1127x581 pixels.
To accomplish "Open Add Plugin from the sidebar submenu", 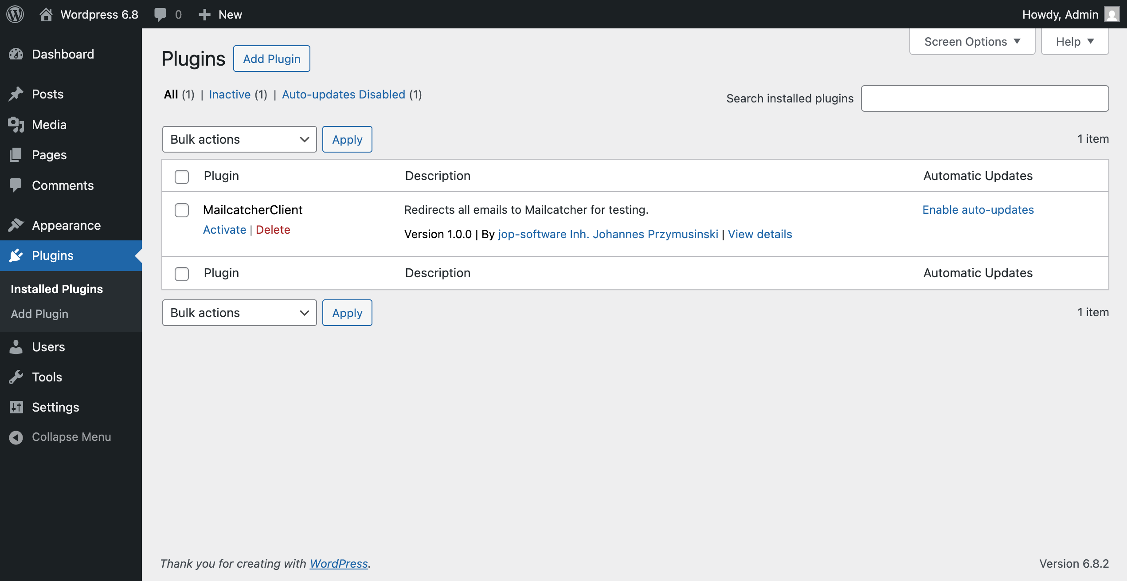I will click(x=39, y=314).
